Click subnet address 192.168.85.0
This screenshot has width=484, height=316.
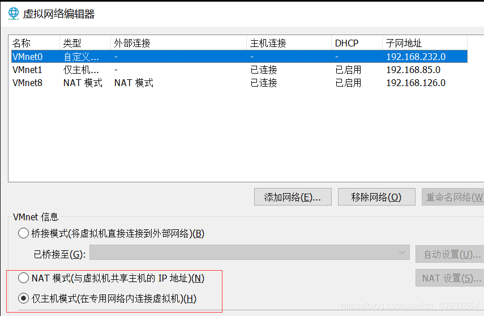(413, 70)
